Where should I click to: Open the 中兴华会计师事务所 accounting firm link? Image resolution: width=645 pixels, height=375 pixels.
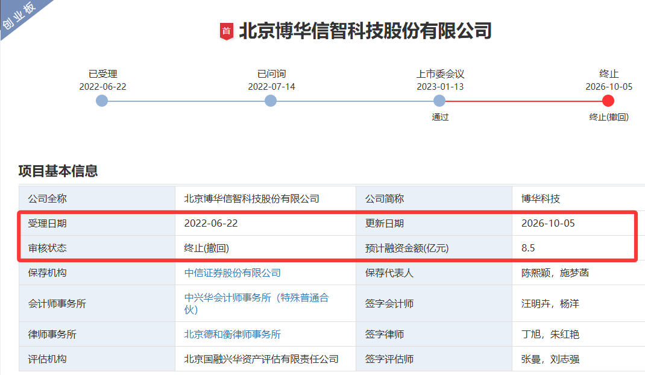point(256,303)
